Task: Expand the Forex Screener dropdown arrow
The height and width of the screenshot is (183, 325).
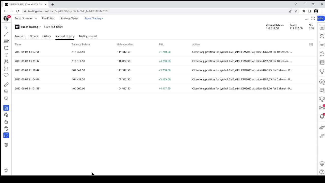Action: [x=36, y=18]
